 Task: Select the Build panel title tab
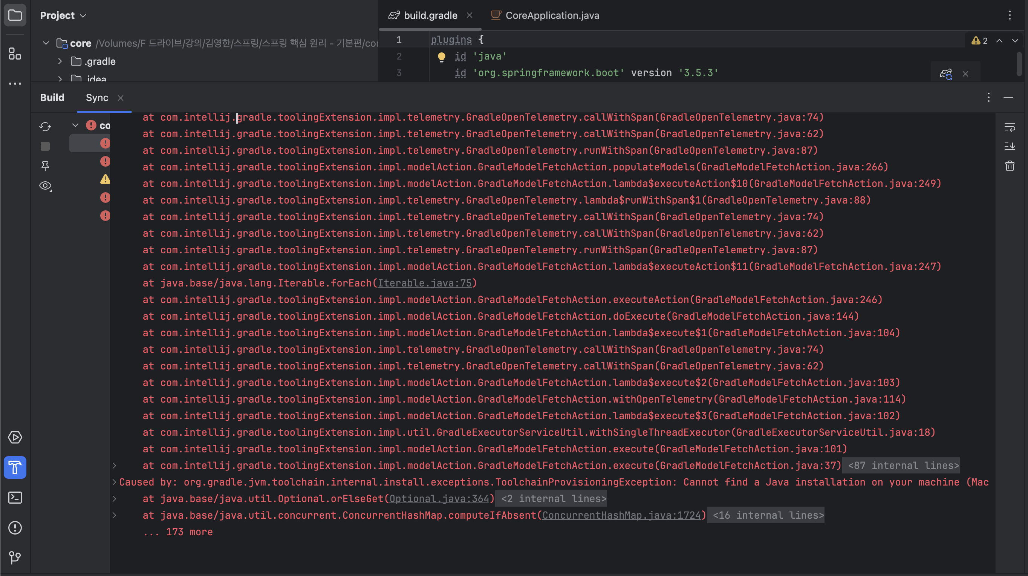pos(52,97)
